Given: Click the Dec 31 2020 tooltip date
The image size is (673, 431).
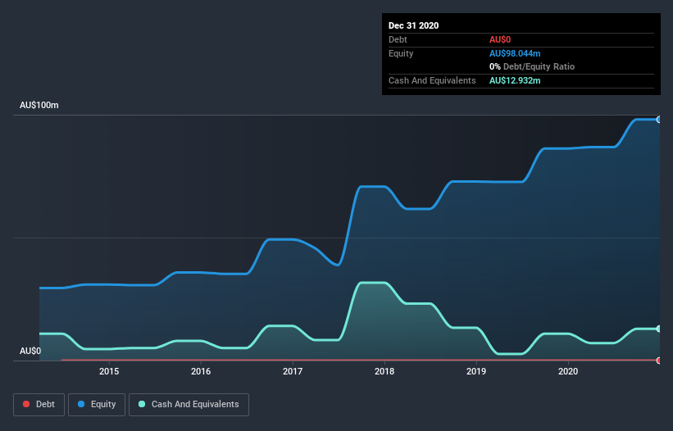Looking at the screenshot, I should click(413, 25).
